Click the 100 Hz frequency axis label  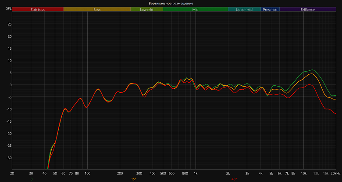pyautogui.click(x=87, y=174)
